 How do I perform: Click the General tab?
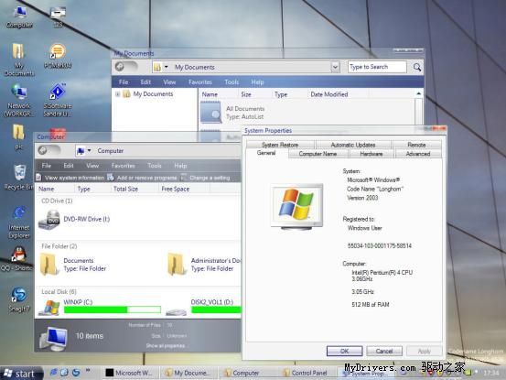tap(266, 153)
